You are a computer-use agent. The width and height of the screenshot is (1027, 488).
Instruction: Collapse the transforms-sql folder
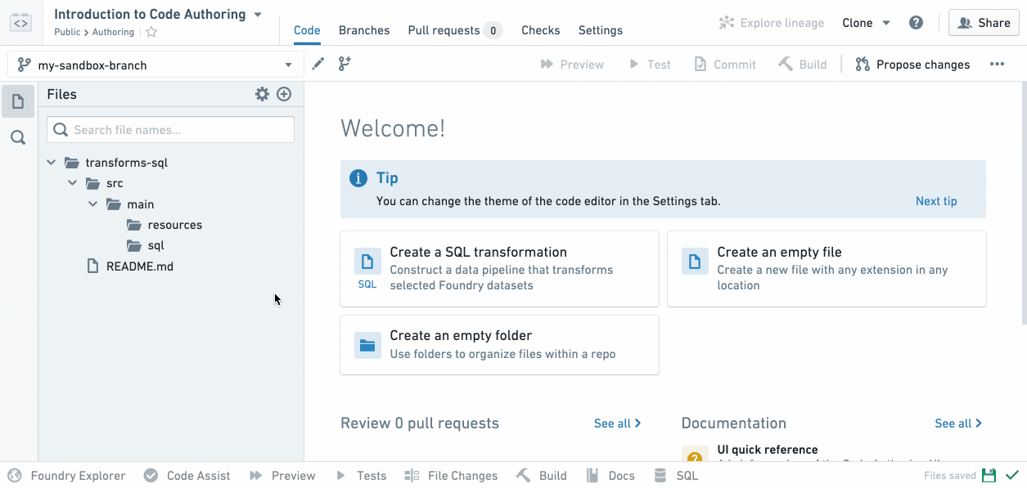(52, 163)
